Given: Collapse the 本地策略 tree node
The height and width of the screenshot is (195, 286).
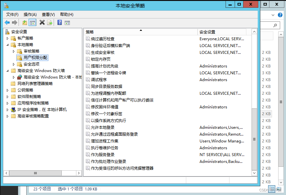Looking at the screenshot, I should coord(8,45).
